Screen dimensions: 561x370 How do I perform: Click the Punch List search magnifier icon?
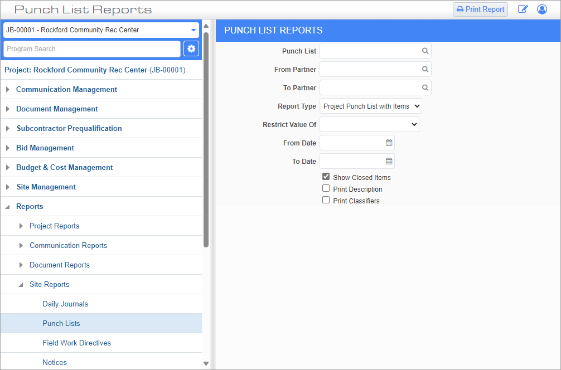pos(425,51)
